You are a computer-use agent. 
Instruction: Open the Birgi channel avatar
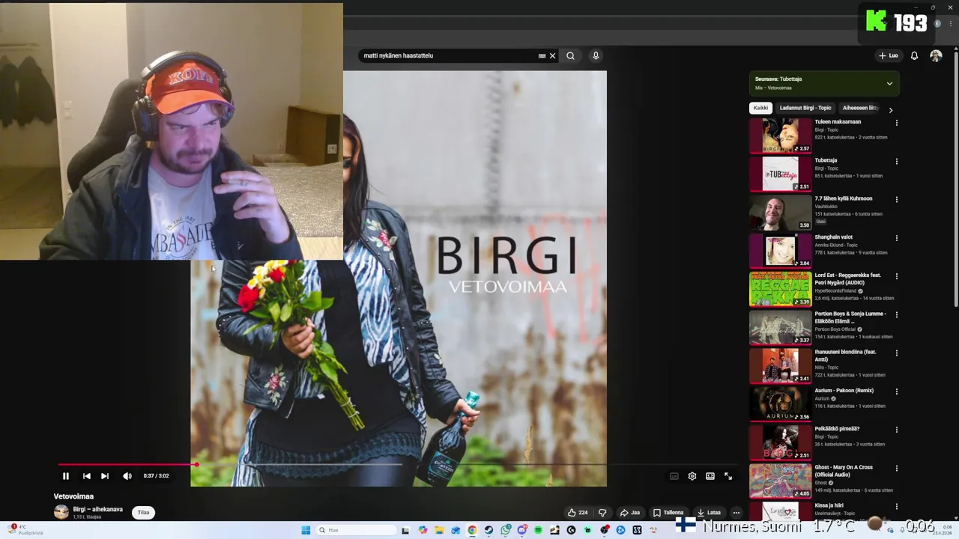pyautogui.click(x=61, y=512)
